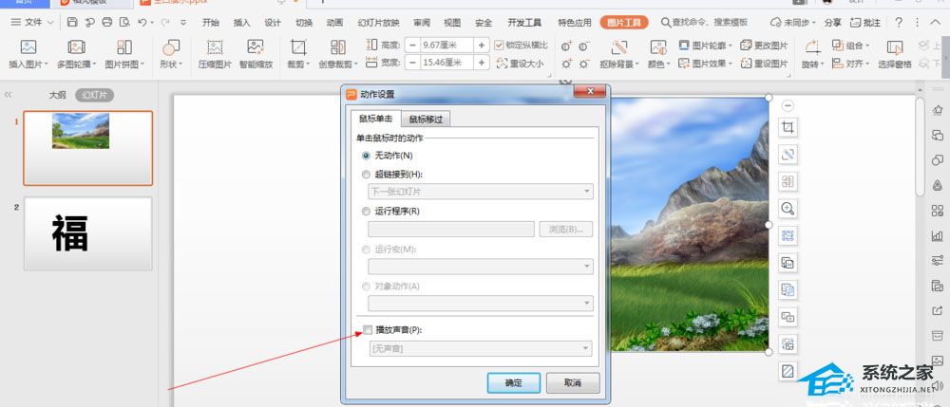Click collapse minus icon above floating toolbar
Image resolution: width=950 pixels, height=407 pixels.
pos(788,105)
